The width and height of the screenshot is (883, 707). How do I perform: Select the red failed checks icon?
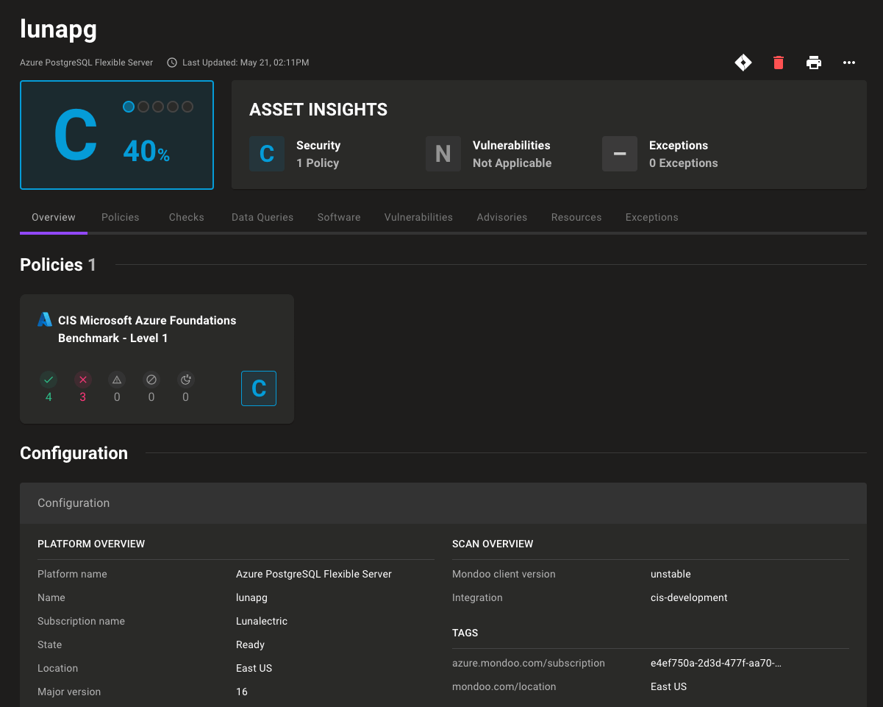(x=82, y=379)
